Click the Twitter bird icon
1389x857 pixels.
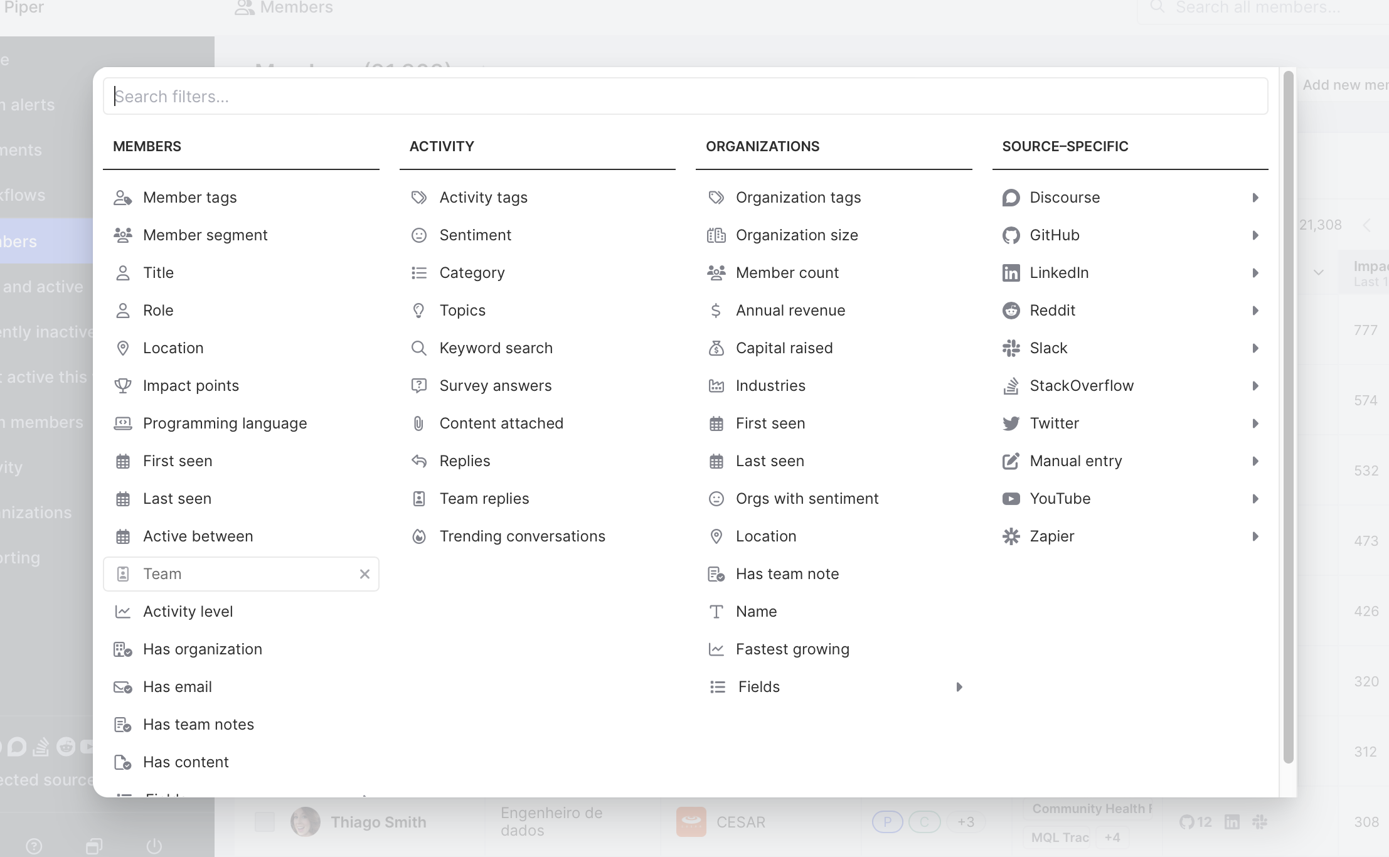point(1011,423)
